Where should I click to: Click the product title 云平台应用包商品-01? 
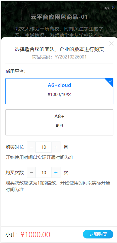click(59, 17)
